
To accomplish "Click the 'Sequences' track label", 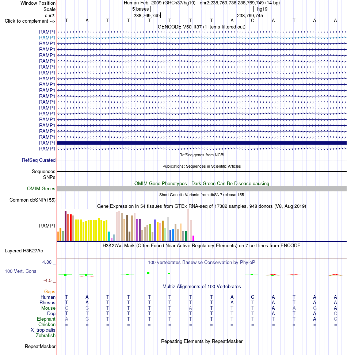I will pos(43,171).
